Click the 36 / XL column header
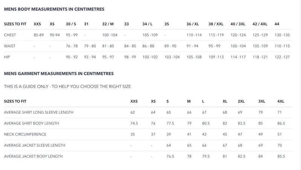Image resolution: width=301 pixels, height=170 pixels. pyautogui.click(x=193, y=24)
